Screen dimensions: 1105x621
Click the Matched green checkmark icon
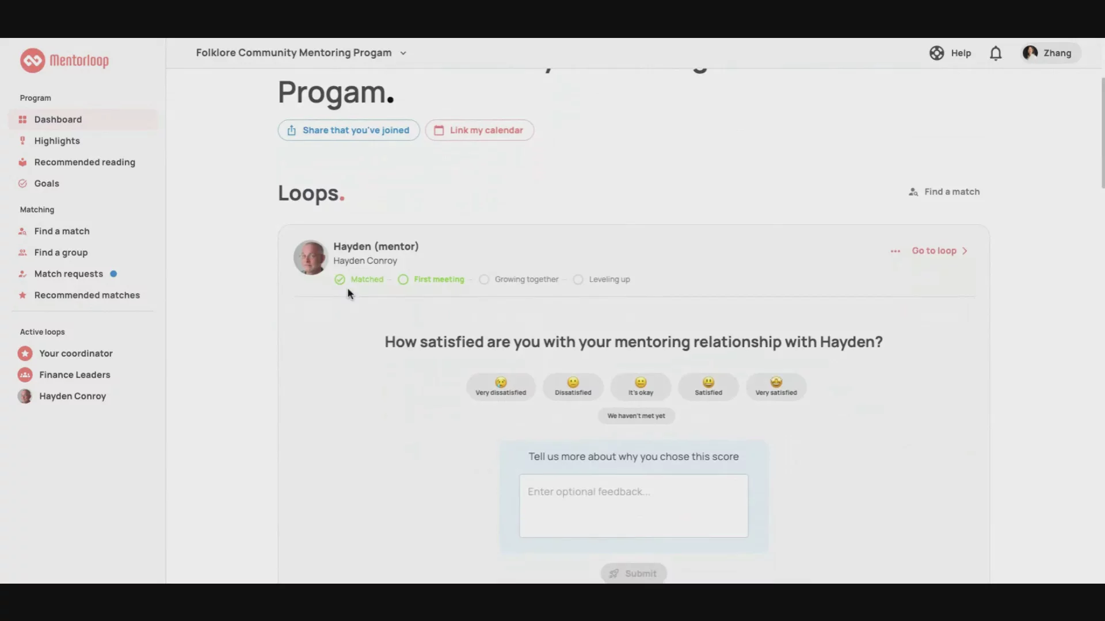[x=340, y=279]
